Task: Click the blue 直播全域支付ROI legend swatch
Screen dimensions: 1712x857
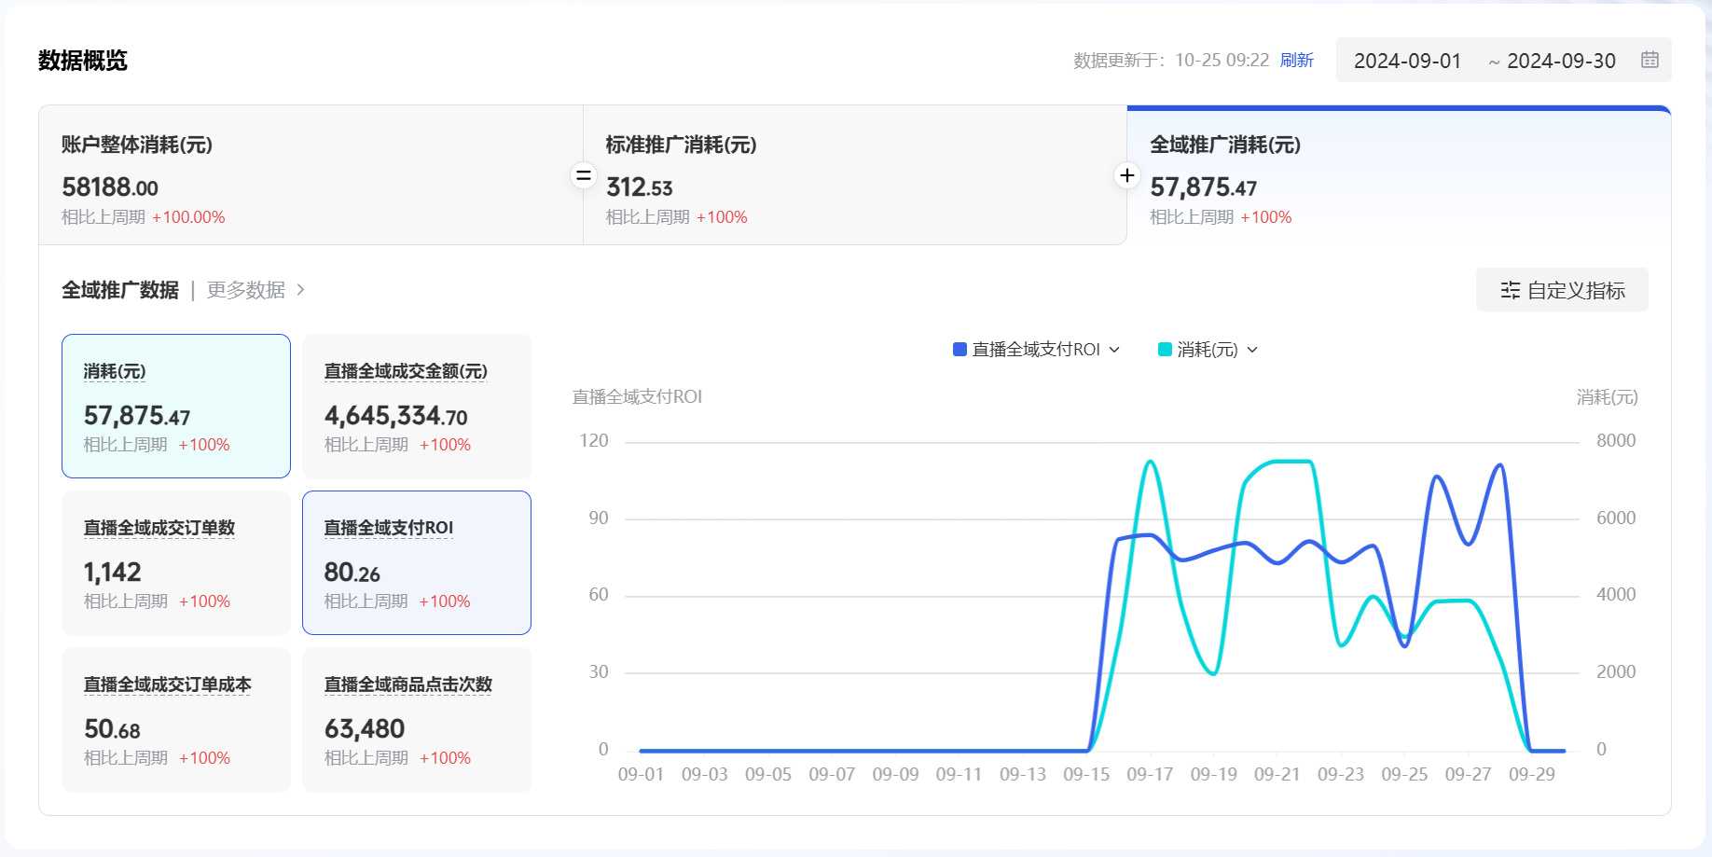Action: point(960,350)
